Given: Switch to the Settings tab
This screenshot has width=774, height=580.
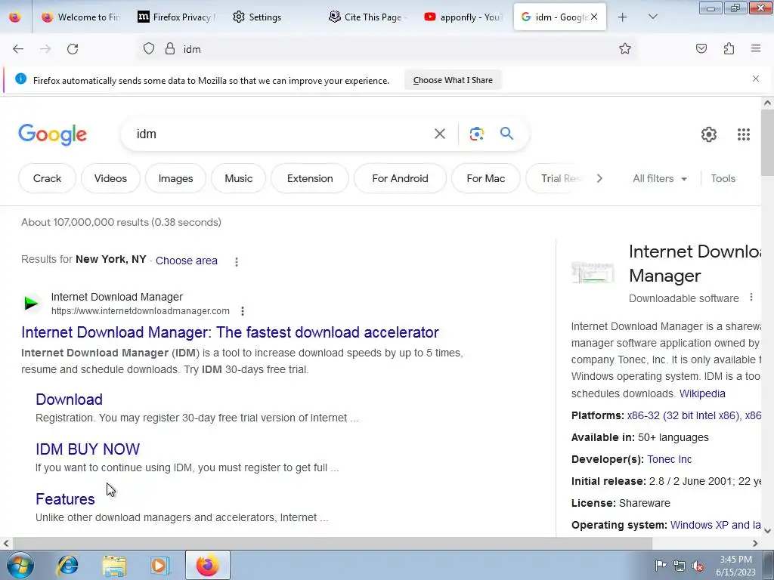Looking at the screenshot, I should pyautogui.click(x=271, y=17).
